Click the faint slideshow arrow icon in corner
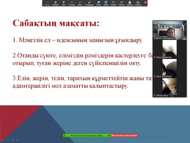Screen dimensions: 190x143 [3, 140]
